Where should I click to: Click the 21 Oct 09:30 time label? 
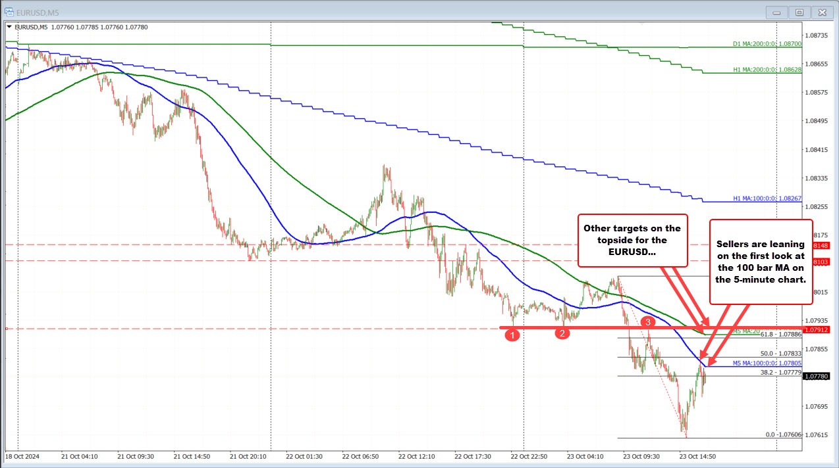(136, 456)
